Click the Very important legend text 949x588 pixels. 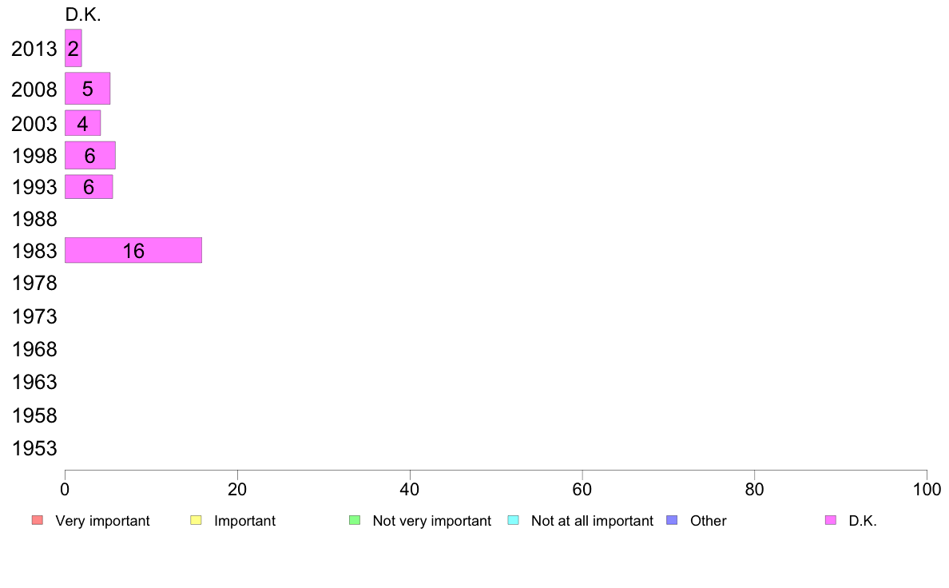102,521
